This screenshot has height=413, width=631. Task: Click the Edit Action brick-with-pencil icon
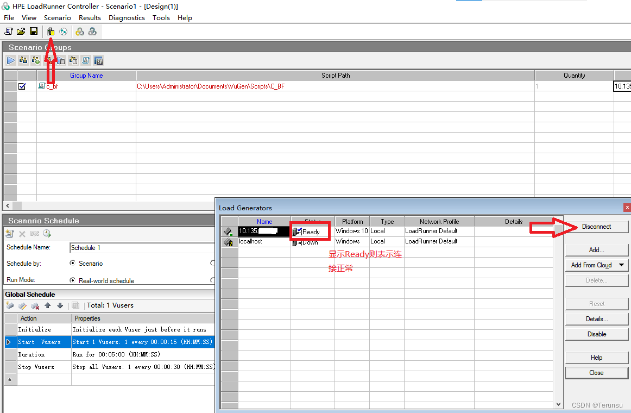tap(23, 305)
